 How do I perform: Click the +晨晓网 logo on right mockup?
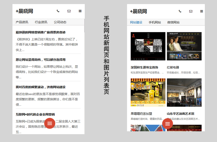tap(138, 11)
